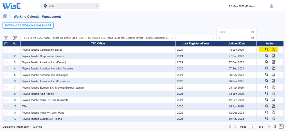Edit Gujarat office calendar
Screen dimensions: 286x131
point(273,100)
